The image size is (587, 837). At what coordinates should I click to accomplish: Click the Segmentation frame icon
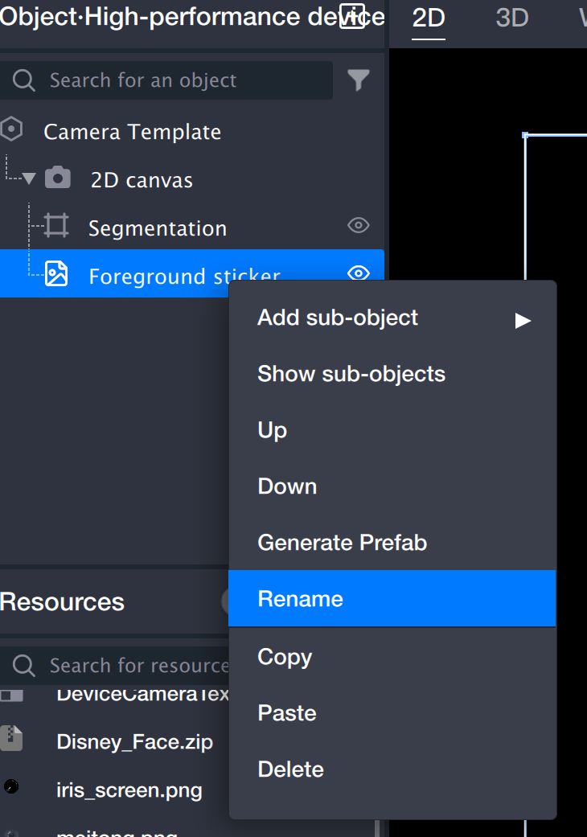(56, 227)
